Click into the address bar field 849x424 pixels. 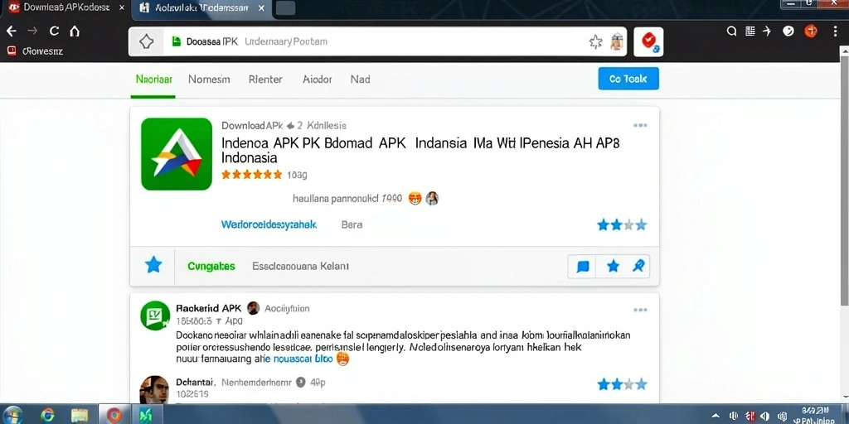tap(377, 41)
